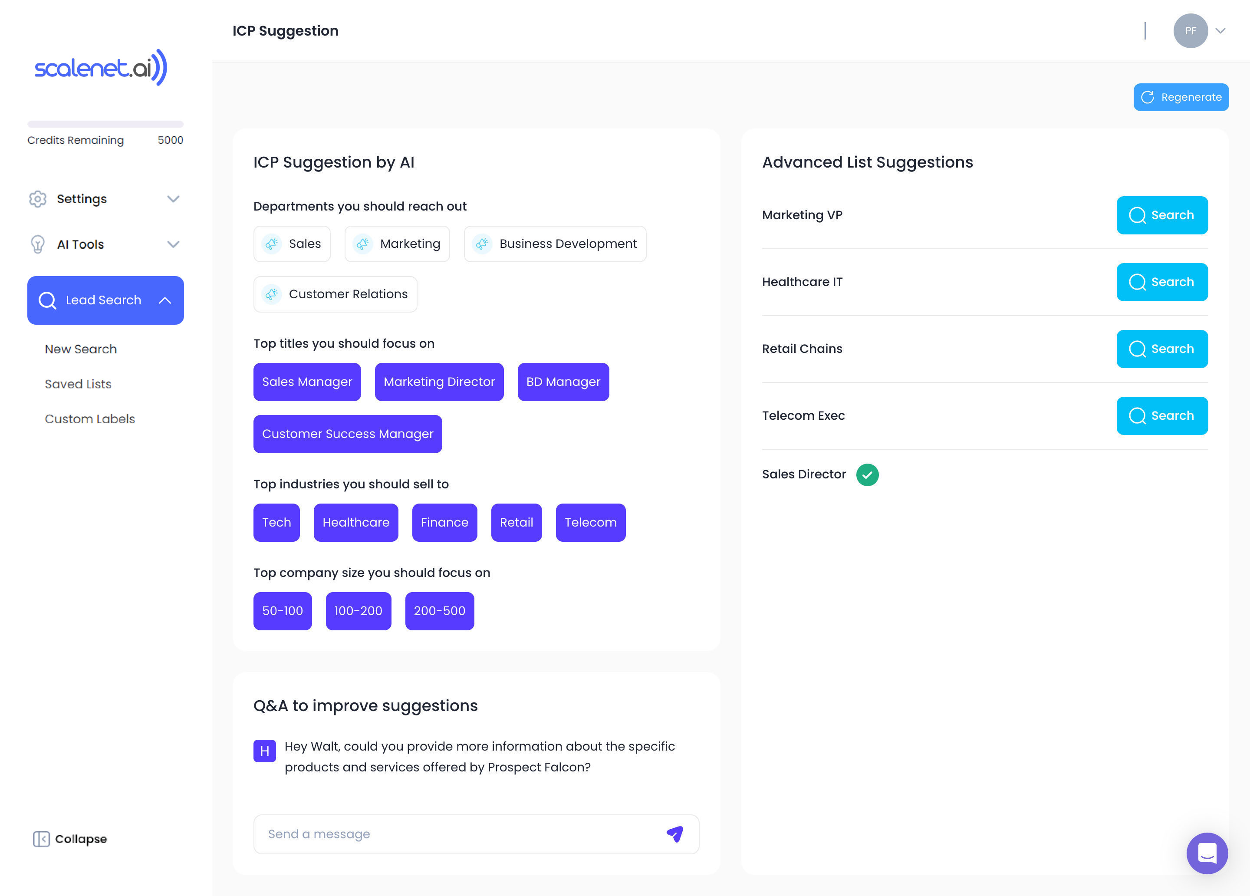Viewport: 1250px width, 896px height.
Task: Open the user profile dropdown arrow
Action: tap(1220, 31)
